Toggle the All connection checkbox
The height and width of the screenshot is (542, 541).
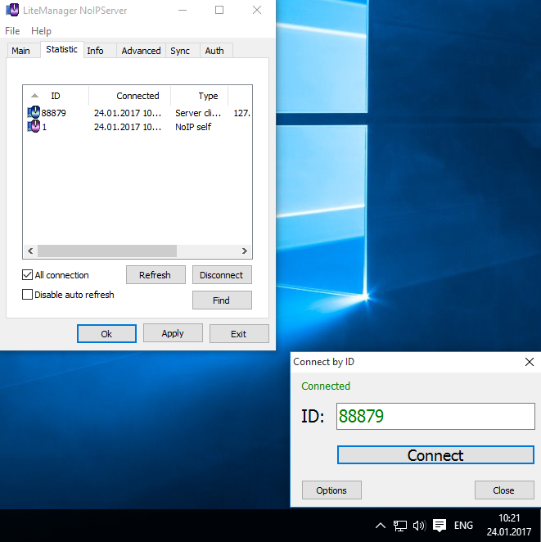point(27,275)
